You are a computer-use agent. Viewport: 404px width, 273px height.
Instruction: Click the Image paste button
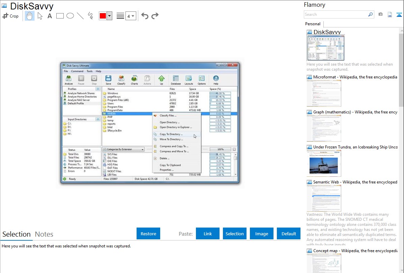(x=261, y=234)
